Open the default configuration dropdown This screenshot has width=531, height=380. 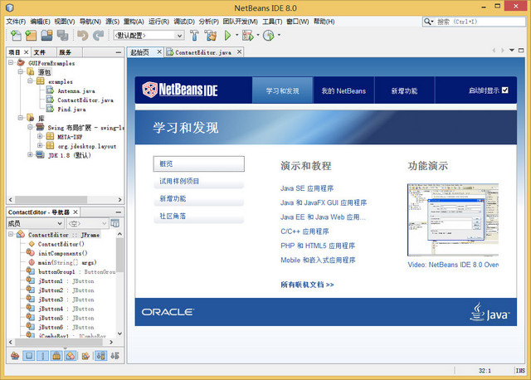pyautogui.click(x=143, y=36)
